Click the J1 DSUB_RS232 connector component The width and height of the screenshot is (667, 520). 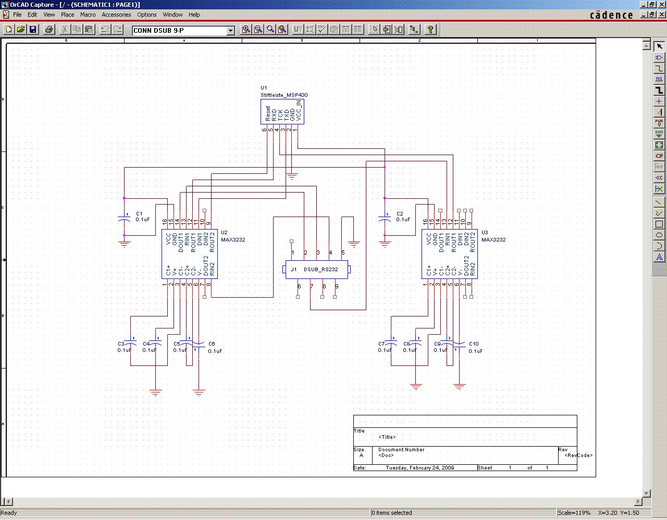317,270
